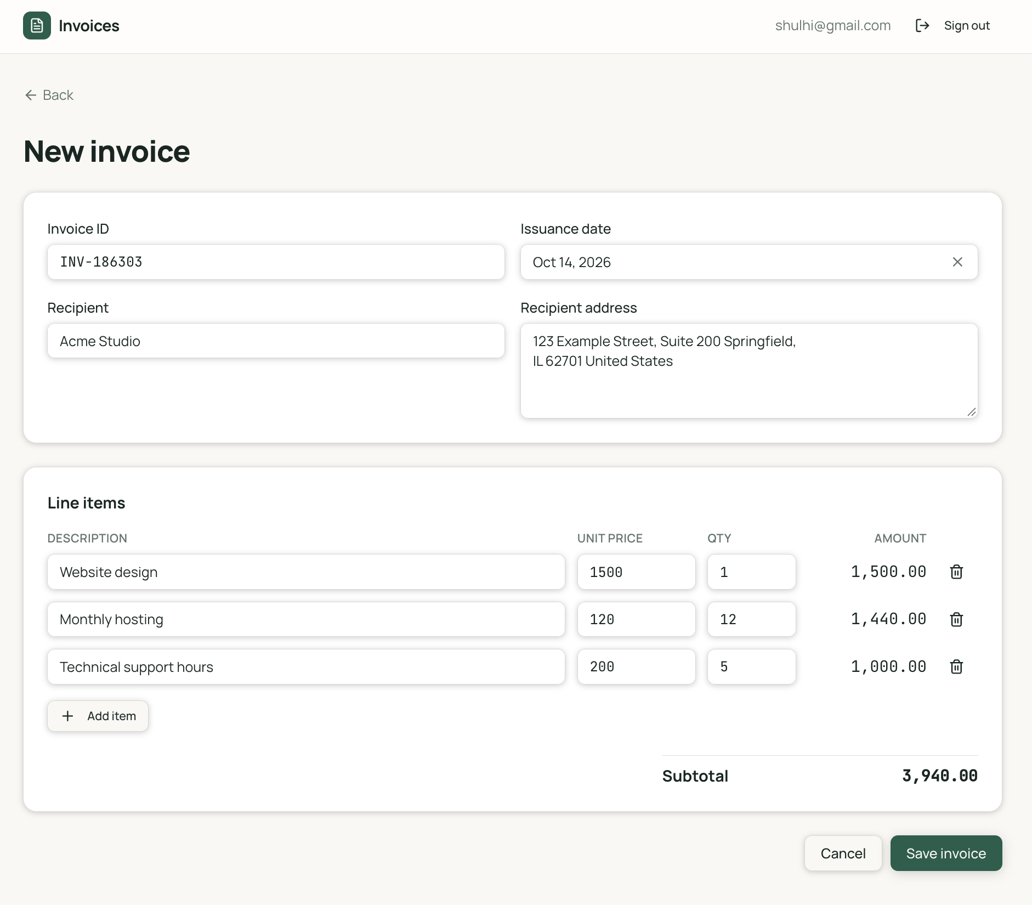Click the sign out arrow icon
The width and height of the screenshot is (1032, 905).
click(922, 26)
